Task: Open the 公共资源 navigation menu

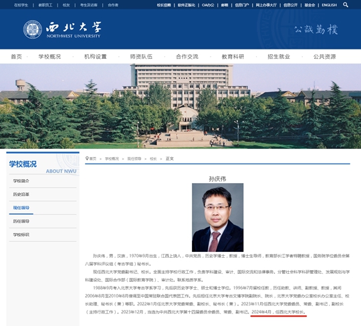Action: point(324,57)
